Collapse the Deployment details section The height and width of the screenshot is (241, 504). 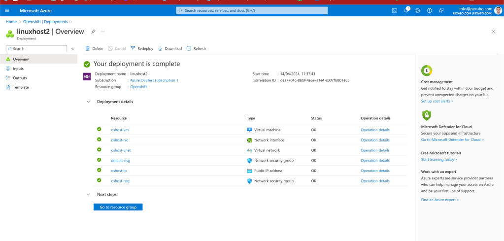coord(88,102)
